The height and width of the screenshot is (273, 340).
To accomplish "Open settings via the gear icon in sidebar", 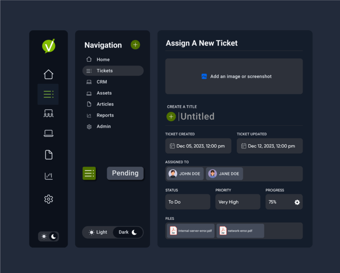I will coord(48,199).
